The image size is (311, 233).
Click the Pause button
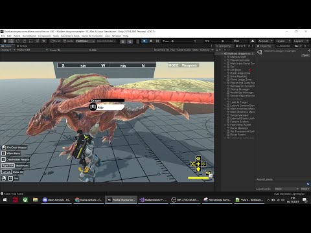(151, 41)
